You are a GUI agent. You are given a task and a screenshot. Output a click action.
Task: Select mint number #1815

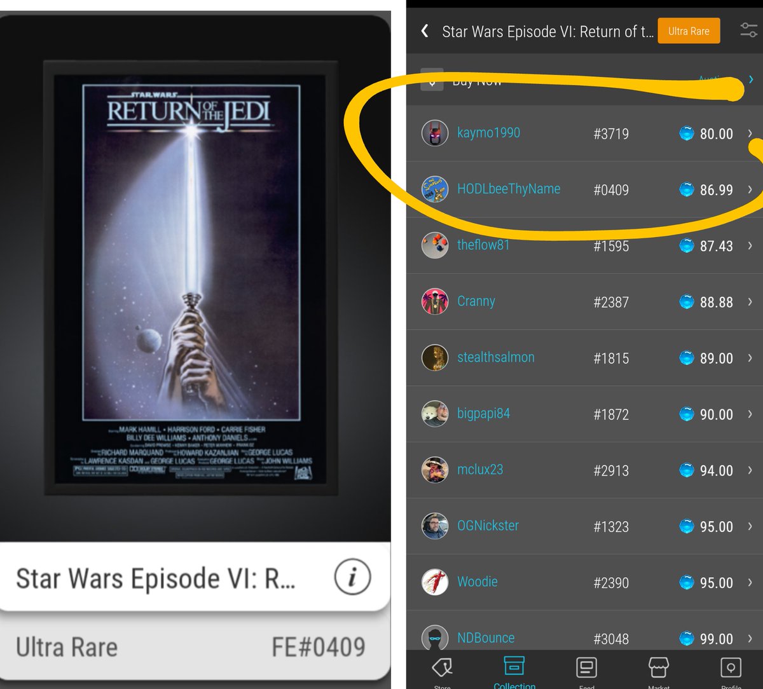tap(611, 358)
